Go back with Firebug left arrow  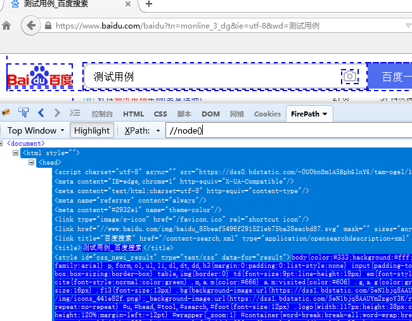tap(41, 113)
